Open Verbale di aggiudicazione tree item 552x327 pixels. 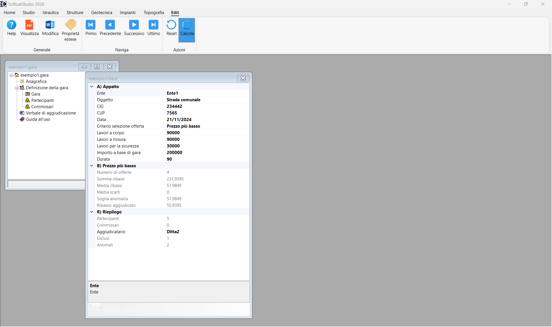(51, 113)
